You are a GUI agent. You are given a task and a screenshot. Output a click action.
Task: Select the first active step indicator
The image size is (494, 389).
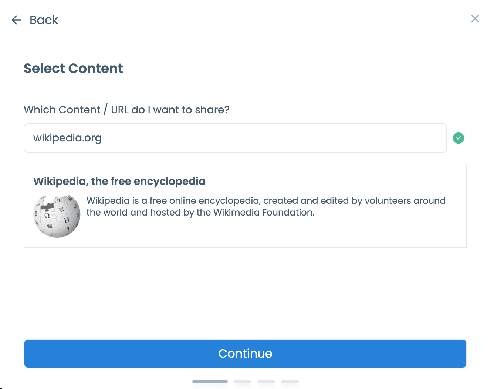[x=210, y=382]
